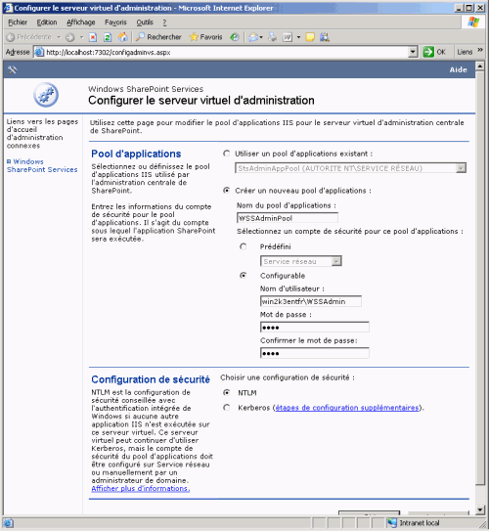Image resolution: width=489 pixels, height=531 pixels.
Task: Click the SharePoint gear logo
Action: [46, 95]
